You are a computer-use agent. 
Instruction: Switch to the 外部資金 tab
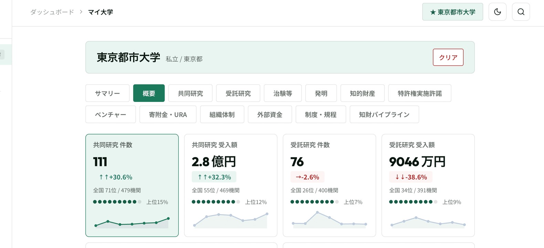tap(270, 114)
